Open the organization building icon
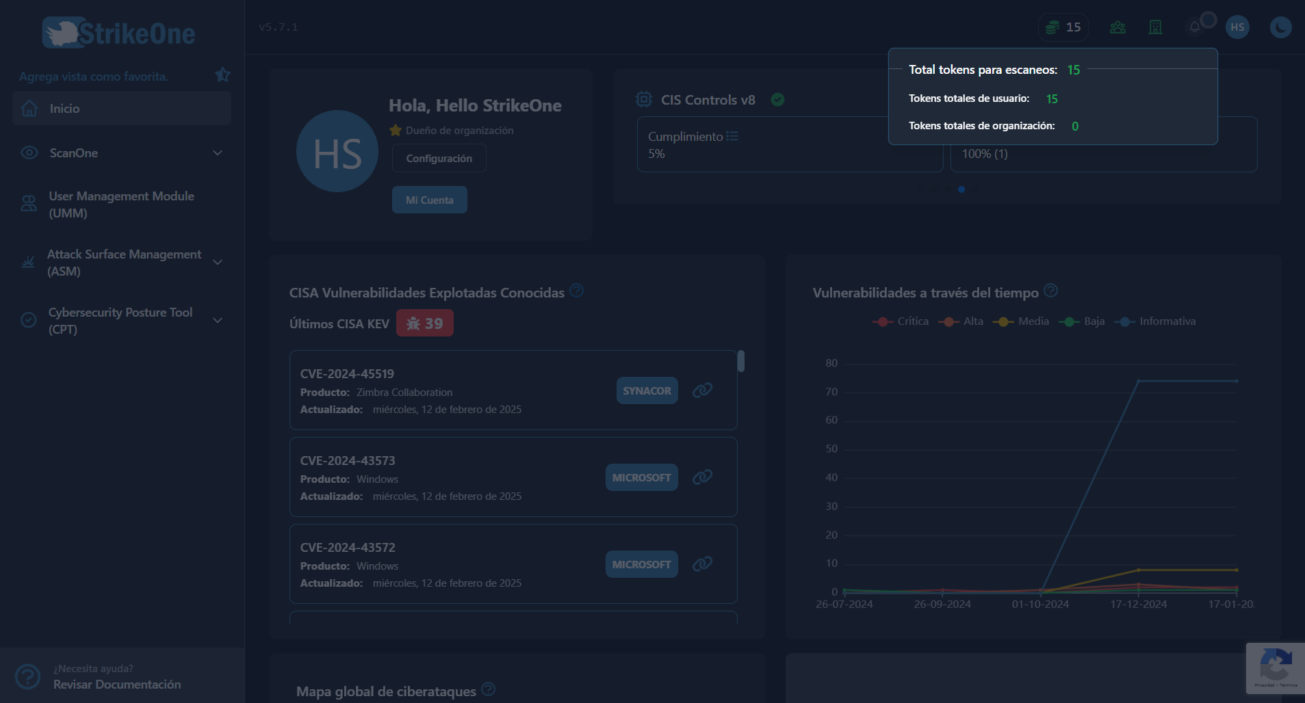This screenshot has height=703, width=1305. pyautogui.click(x=1155, y=27)
